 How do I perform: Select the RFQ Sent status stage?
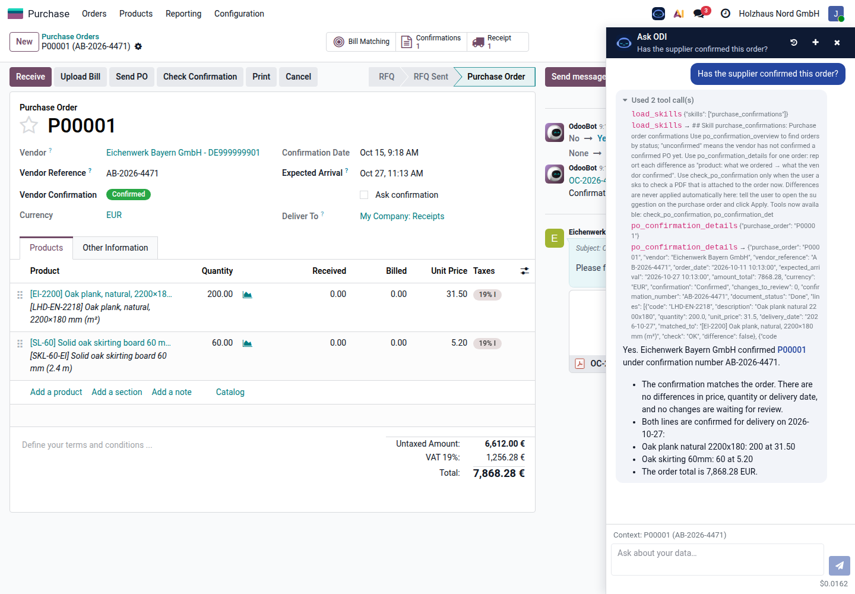point(430,77)
